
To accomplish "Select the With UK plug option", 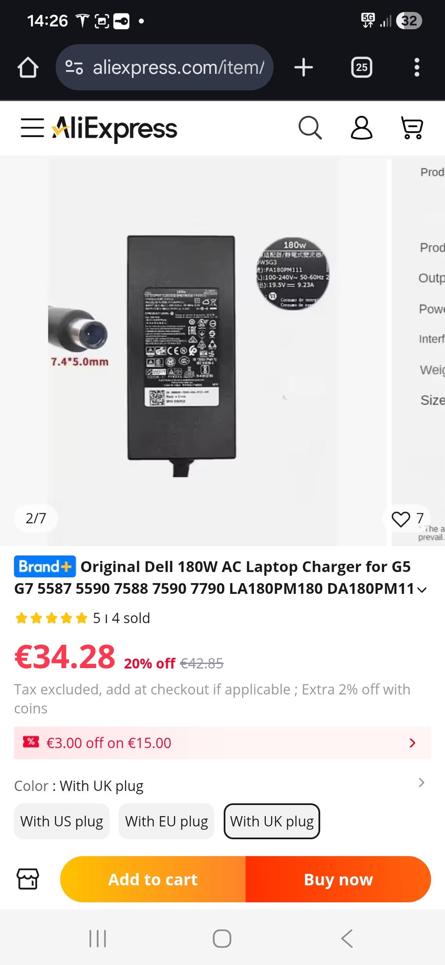I will click(x=272, y=821).
